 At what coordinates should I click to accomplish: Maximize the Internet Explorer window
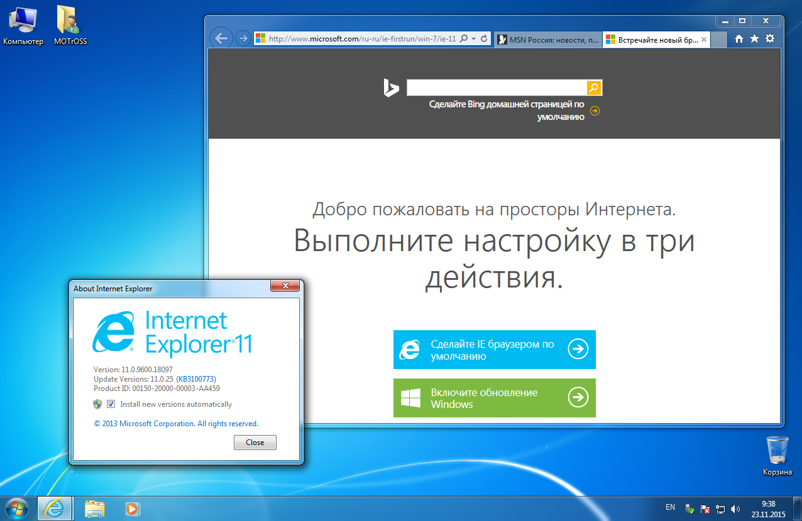click(x=742, y=20)
